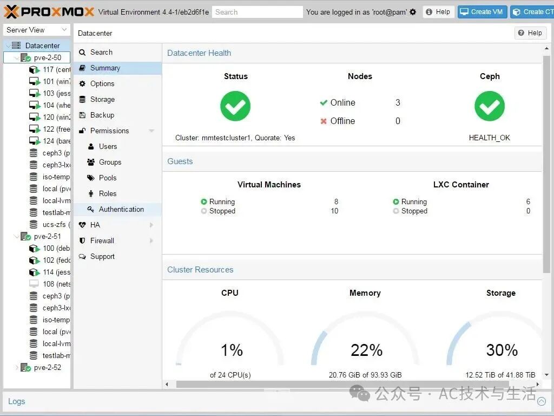Viewport: 554px width, 416px height.
Task: Click the Create CT button
Action: pos(532,12)
